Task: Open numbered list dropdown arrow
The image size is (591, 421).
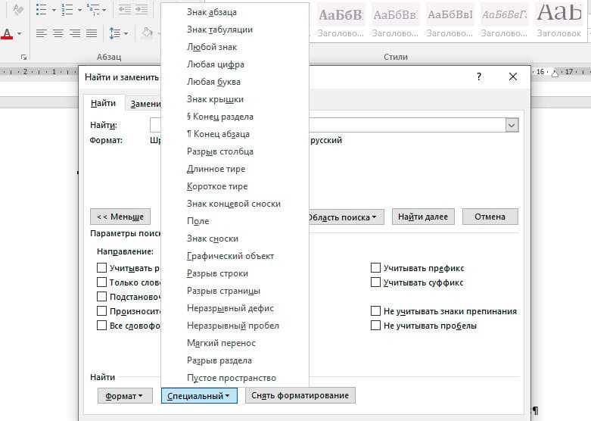Action: click(x=79, y=10)
